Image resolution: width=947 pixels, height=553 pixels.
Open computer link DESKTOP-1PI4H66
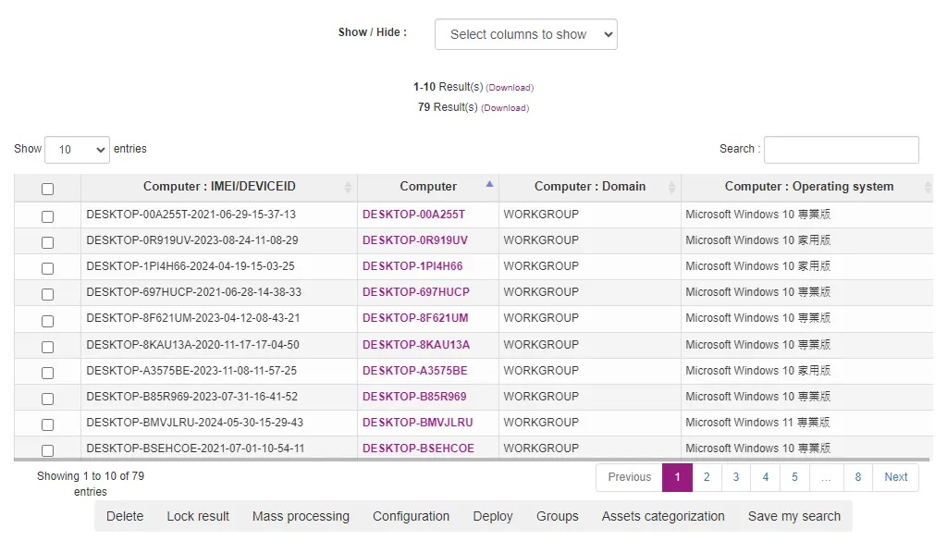tap(412, 266)
